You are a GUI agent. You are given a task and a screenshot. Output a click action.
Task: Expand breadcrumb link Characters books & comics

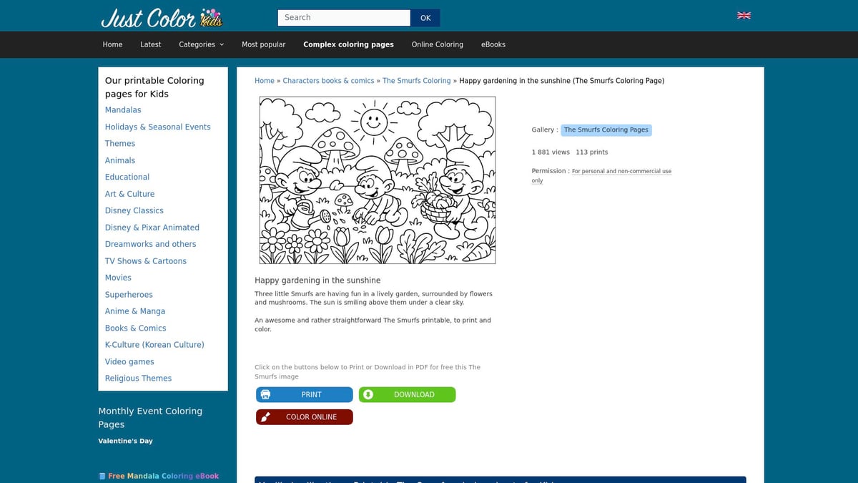coord(328,80)
